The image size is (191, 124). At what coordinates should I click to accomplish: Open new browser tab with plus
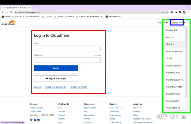click(34, 8)
